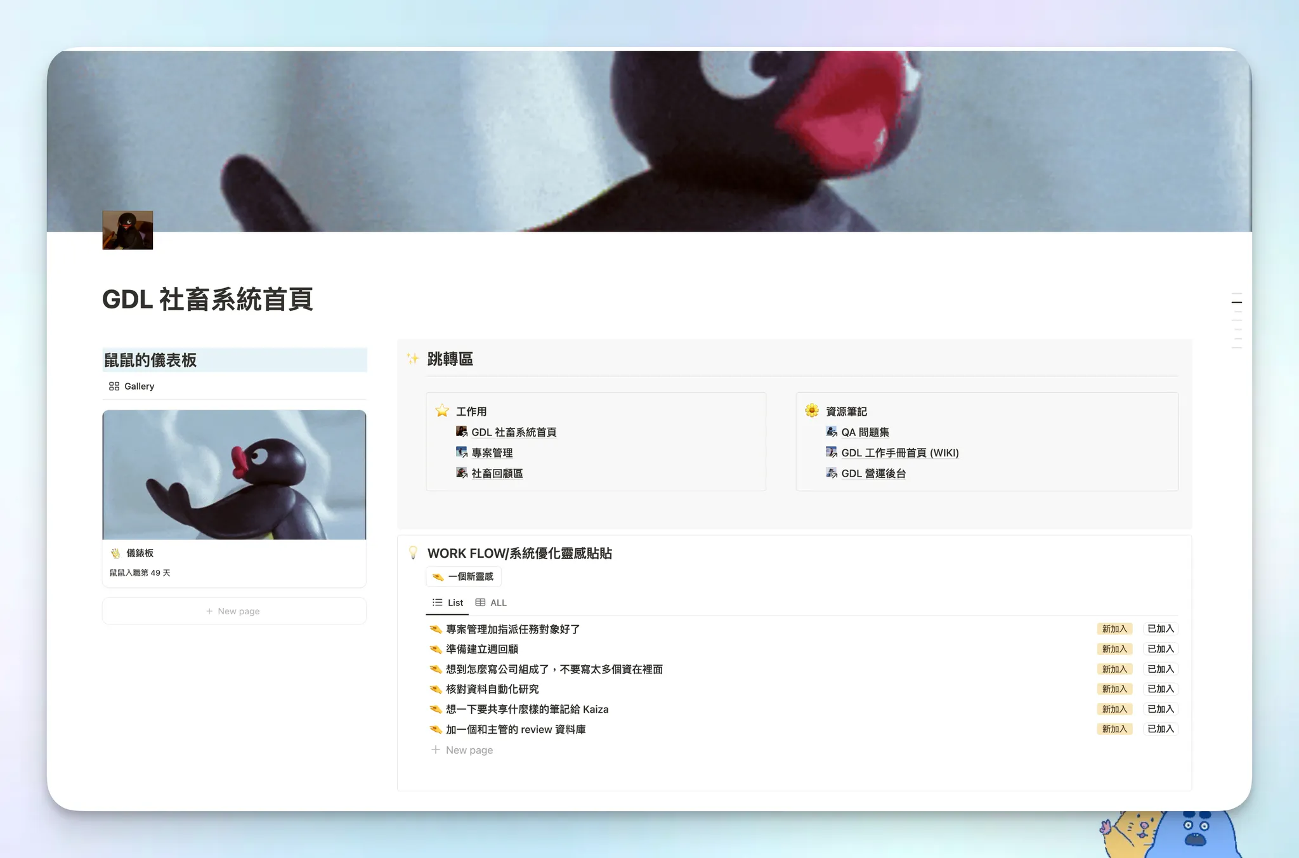This screenshot has width=1299, height=858.
Task: Click the icon of the Kaiza note row
Action: [436, 709]
